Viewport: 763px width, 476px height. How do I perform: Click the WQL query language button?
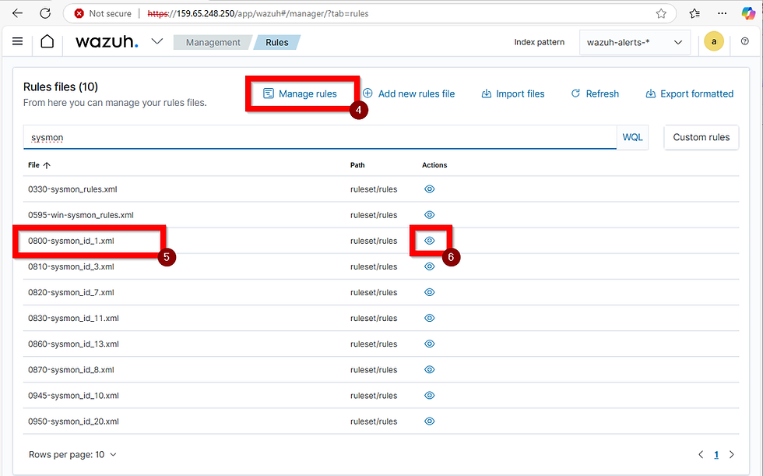pos(632,137)
